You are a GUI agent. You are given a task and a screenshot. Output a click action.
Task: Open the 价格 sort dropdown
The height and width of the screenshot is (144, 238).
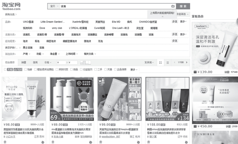(48, 62)
